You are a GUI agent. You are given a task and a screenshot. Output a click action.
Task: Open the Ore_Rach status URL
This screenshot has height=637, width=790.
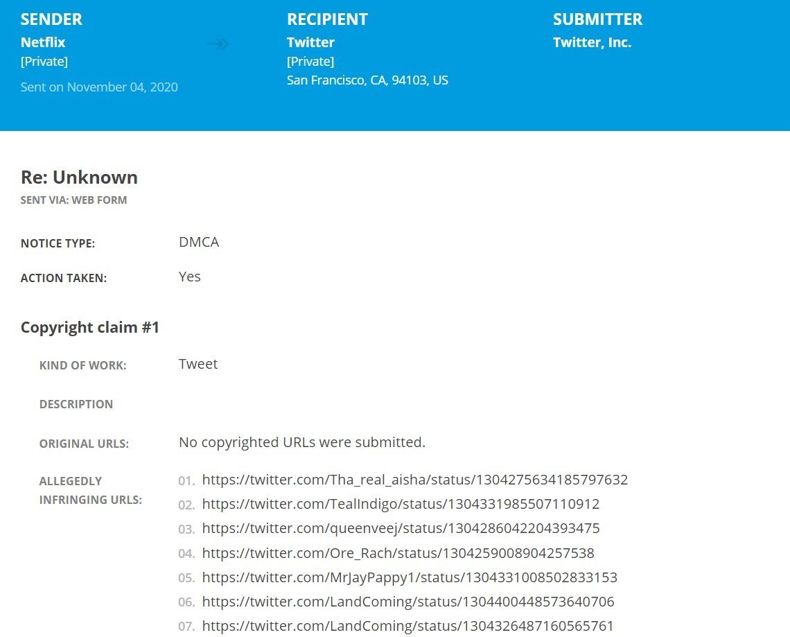(398, 553)
